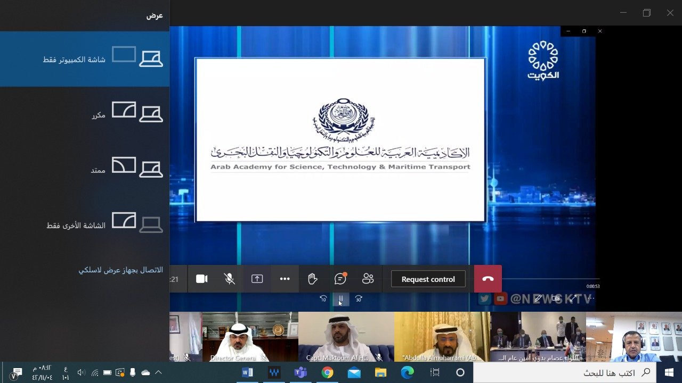Expand hidden system tray icons chevron
This screenshot has height=383, width=682.
(x=159, y=373)
